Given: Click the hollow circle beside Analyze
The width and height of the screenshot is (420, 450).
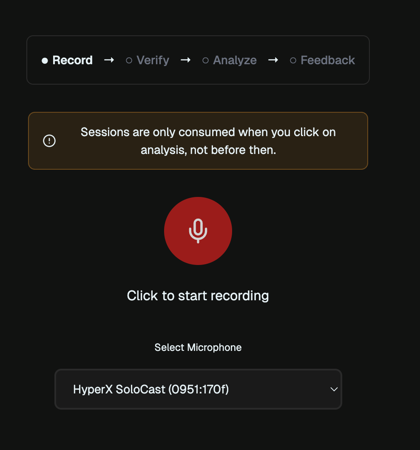Looking at the screenshot, I should (x=206, y=60).
